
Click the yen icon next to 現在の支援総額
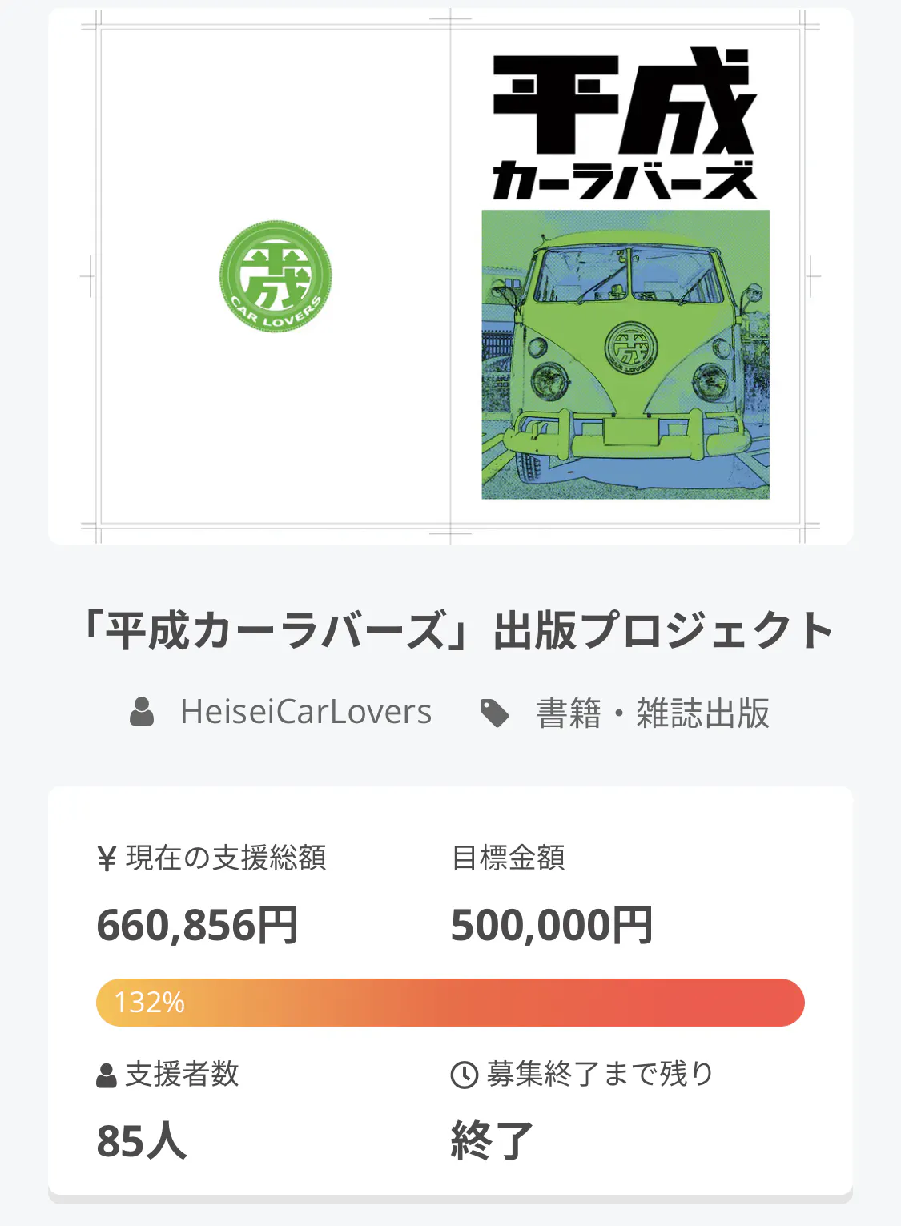click(107, 859)
